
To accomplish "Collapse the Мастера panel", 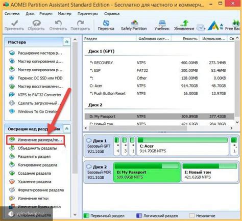I will [x=67, y=42].
